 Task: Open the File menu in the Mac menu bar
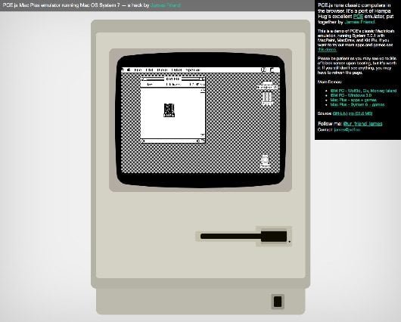point(138,70)
